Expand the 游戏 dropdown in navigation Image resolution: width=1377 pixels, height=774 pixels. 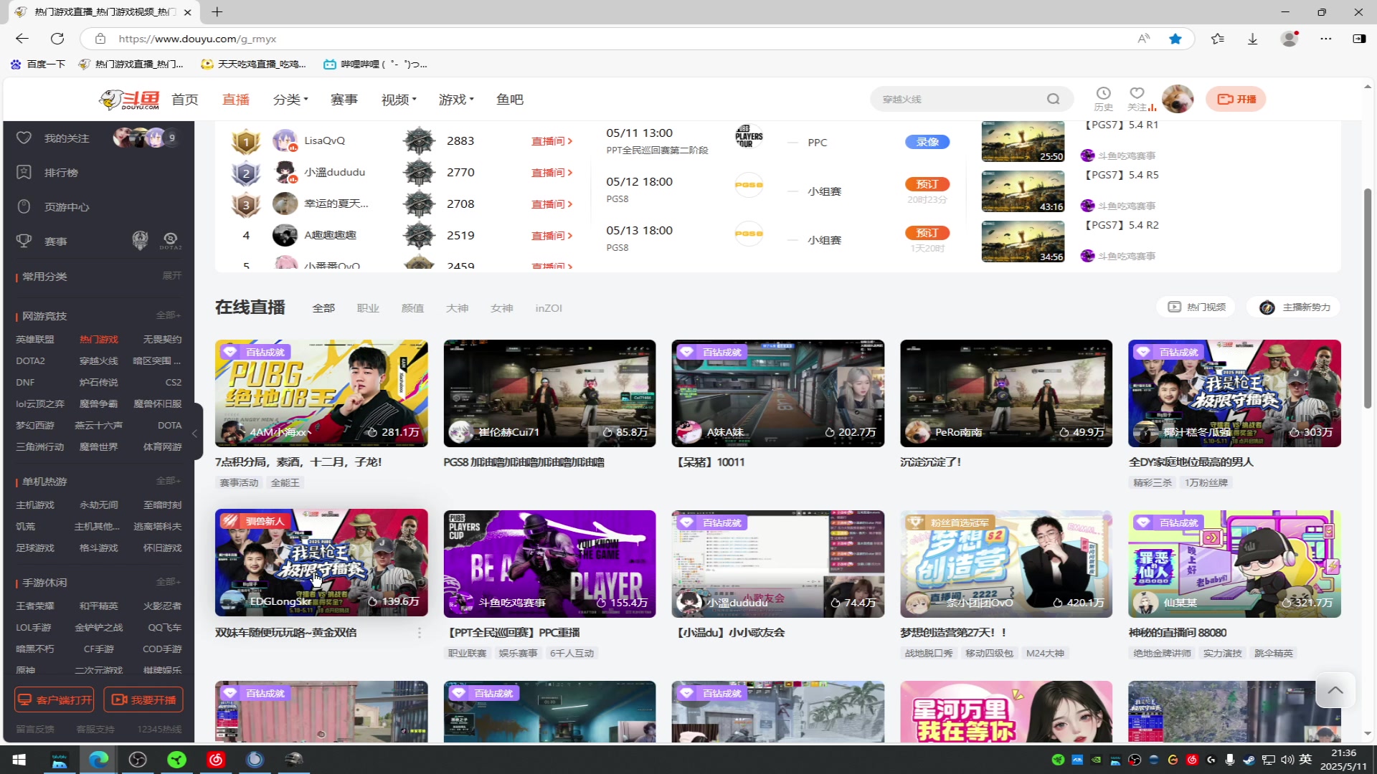pyautogui.click(x=456, y=100)
